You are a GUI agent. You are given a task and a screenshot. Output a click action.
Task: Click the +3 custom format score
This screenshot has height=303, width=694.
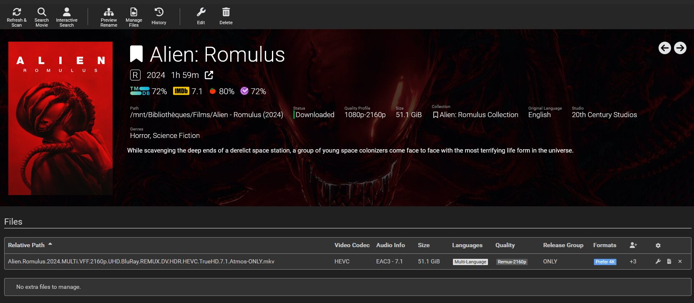click(633, 261)
